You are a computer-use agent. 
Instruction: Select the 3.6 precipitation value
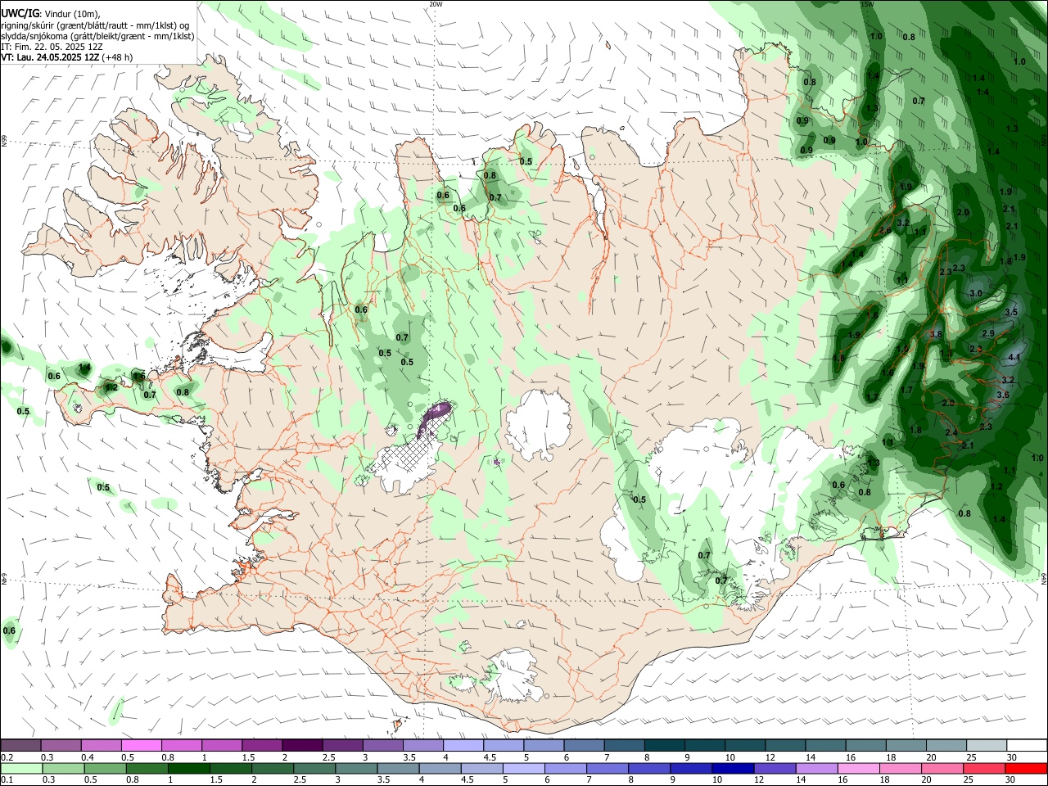(1003, 395)
